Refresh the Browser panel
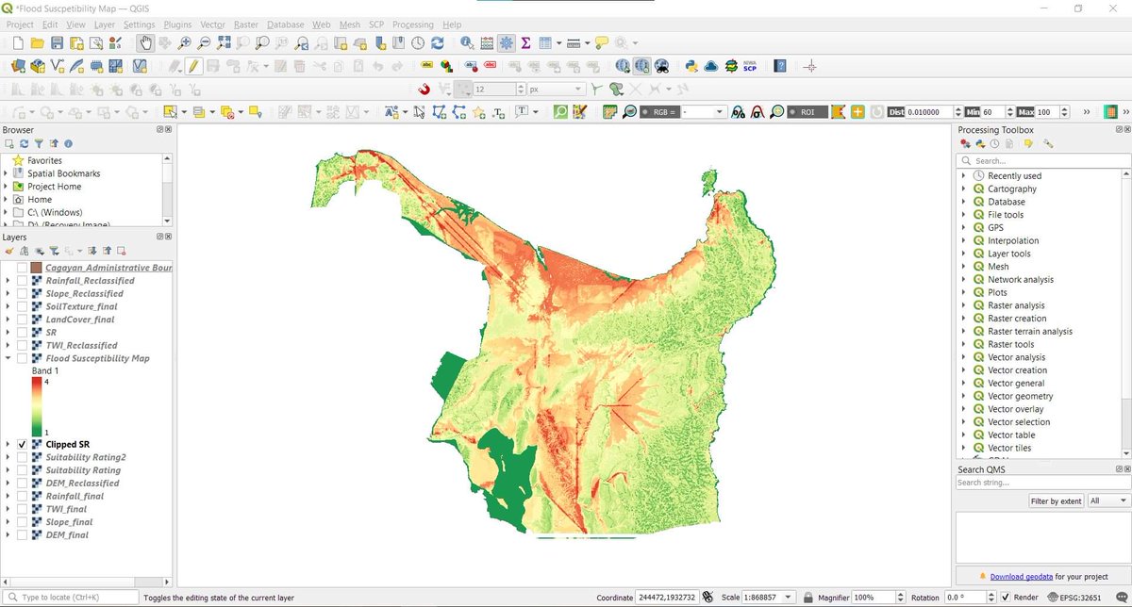Image resolution: width=1132 pixels, height=607 pixels. click(x=24, y=144)
